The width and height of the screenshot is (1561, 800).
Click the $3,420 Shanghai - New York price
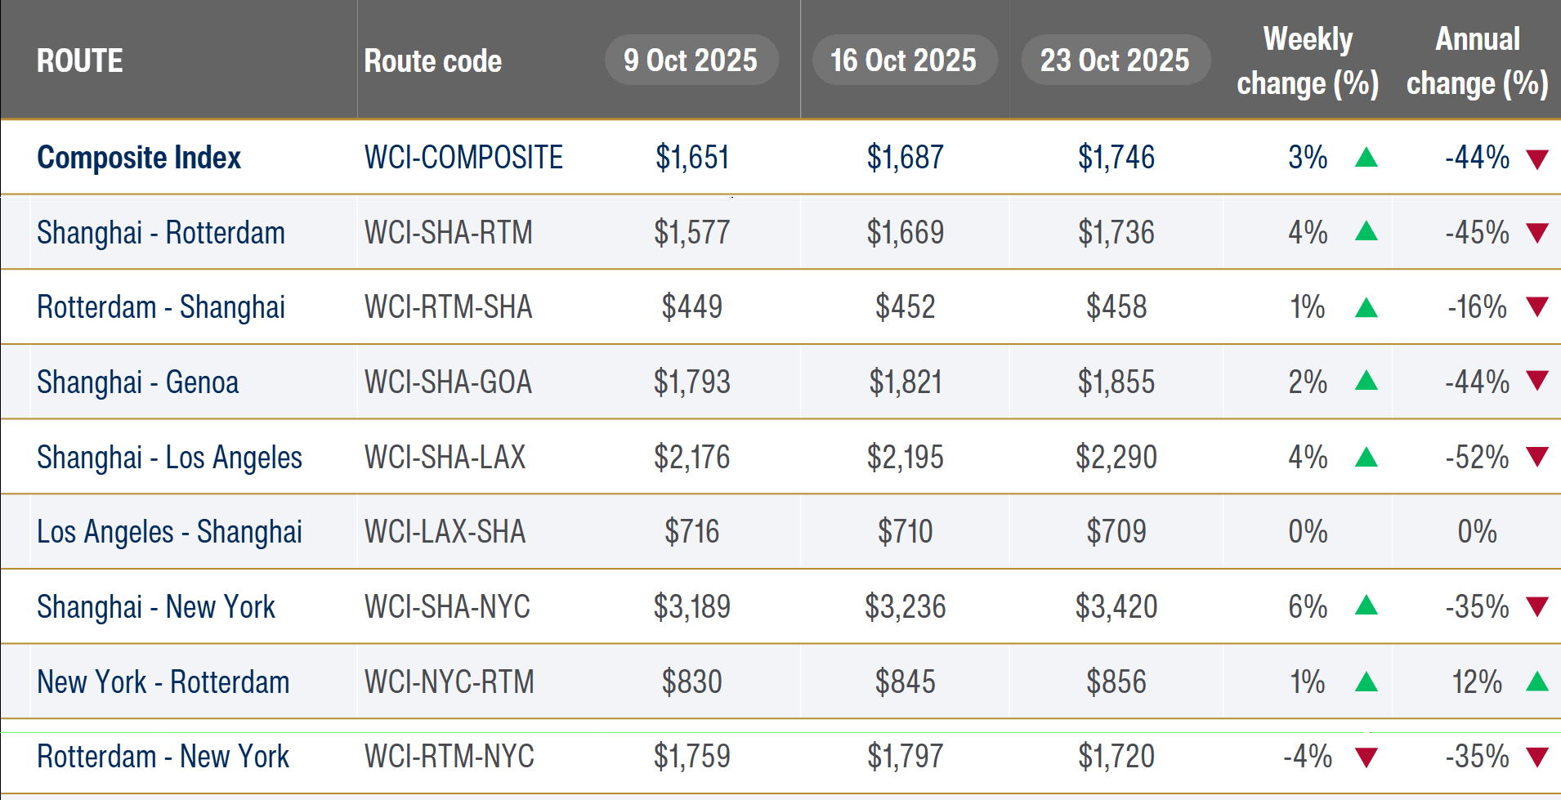coord(1116,607)
